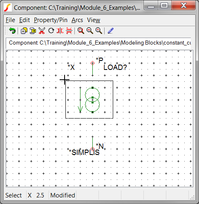Open the View menu

pos(94,20)
